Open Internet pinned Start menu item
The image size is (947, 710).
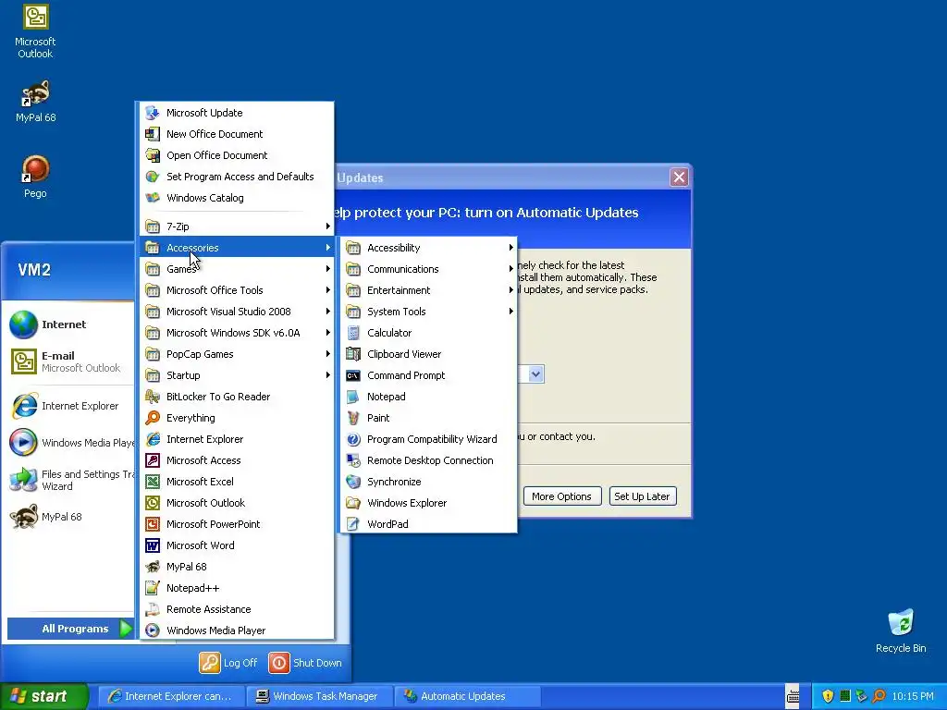(x=68, y=324)
